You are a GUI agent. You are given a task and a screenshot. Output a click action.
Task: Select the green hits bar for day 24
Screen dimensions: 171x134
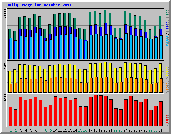click(x=125, y=18)
